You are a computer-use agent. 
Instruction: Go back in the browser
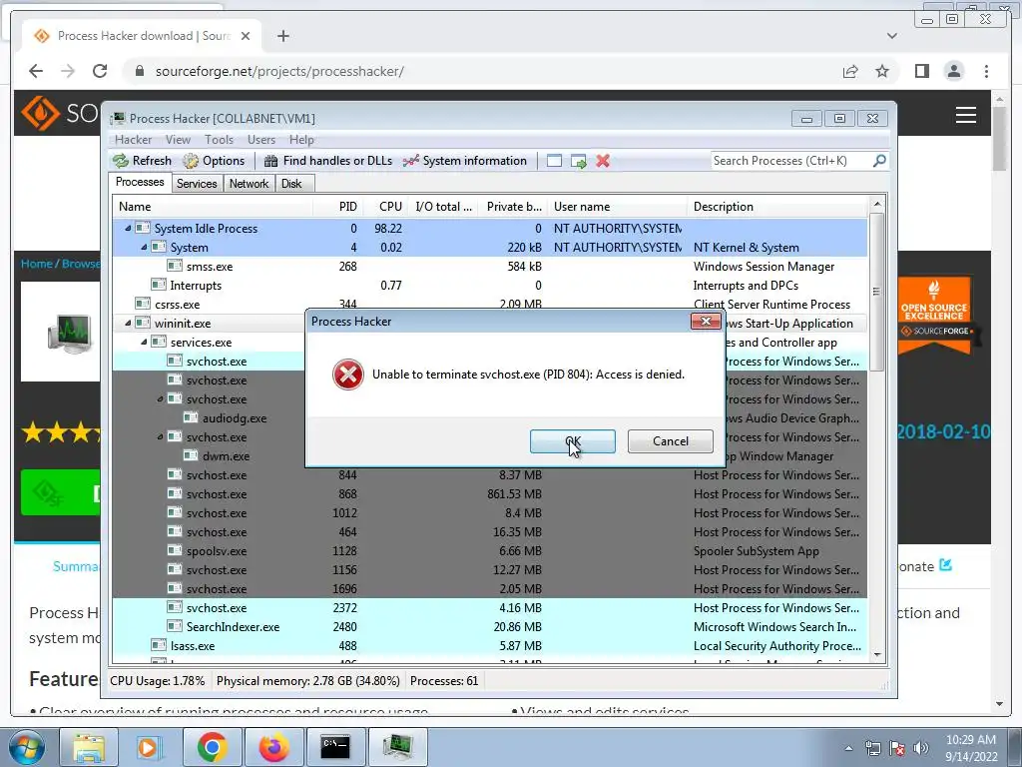pyautogui.click(x=36, y=71)
